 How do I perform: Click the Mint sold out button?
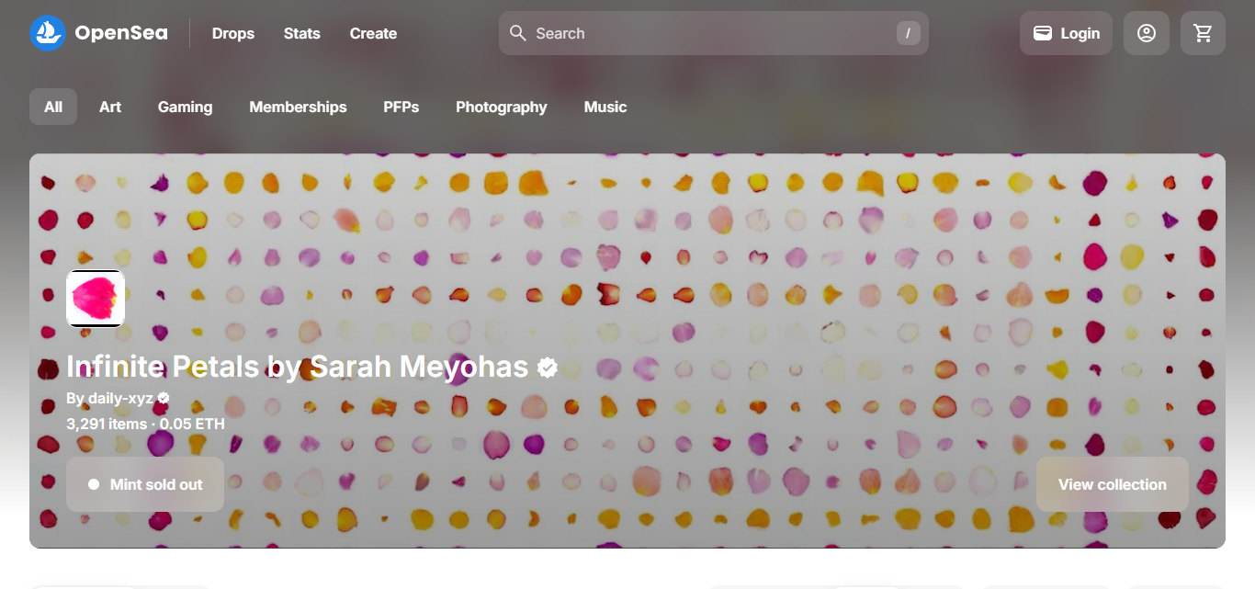point(145,484)
